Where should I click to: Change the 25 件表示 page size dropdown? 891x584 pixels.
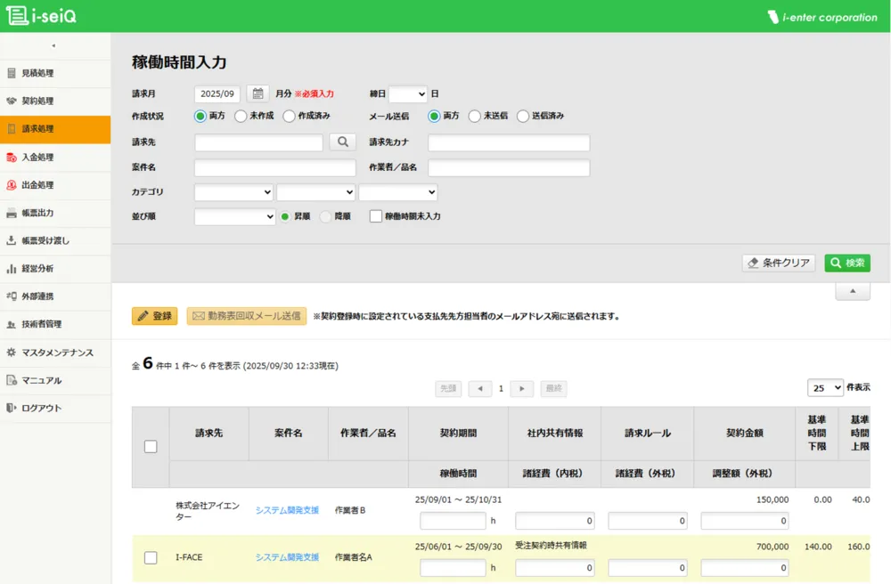coord(825,387)
